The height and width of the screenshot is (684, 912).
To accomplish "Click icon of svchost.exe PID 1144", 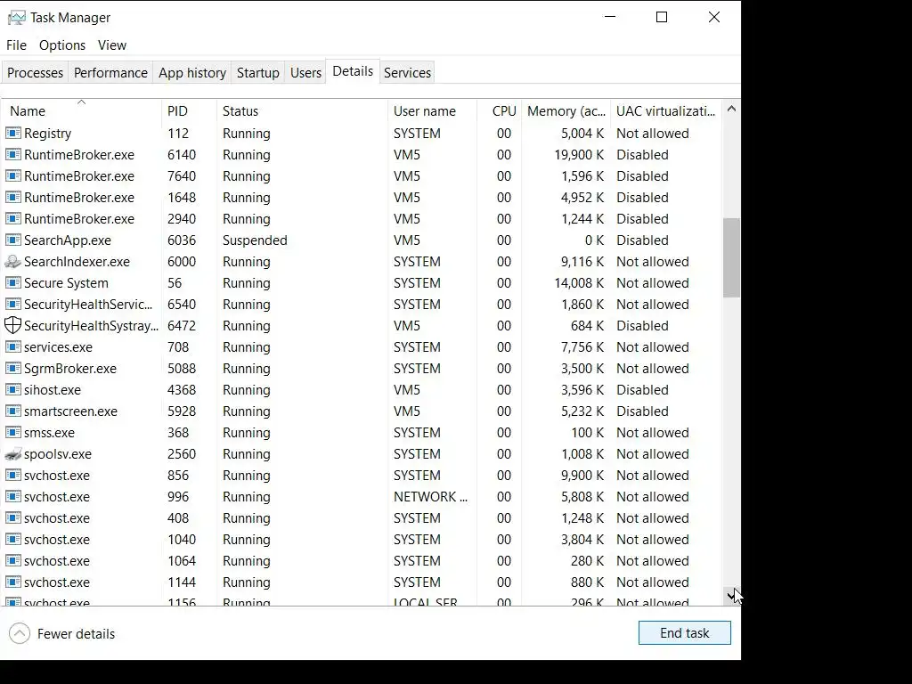I will click(x=13, y=582).
